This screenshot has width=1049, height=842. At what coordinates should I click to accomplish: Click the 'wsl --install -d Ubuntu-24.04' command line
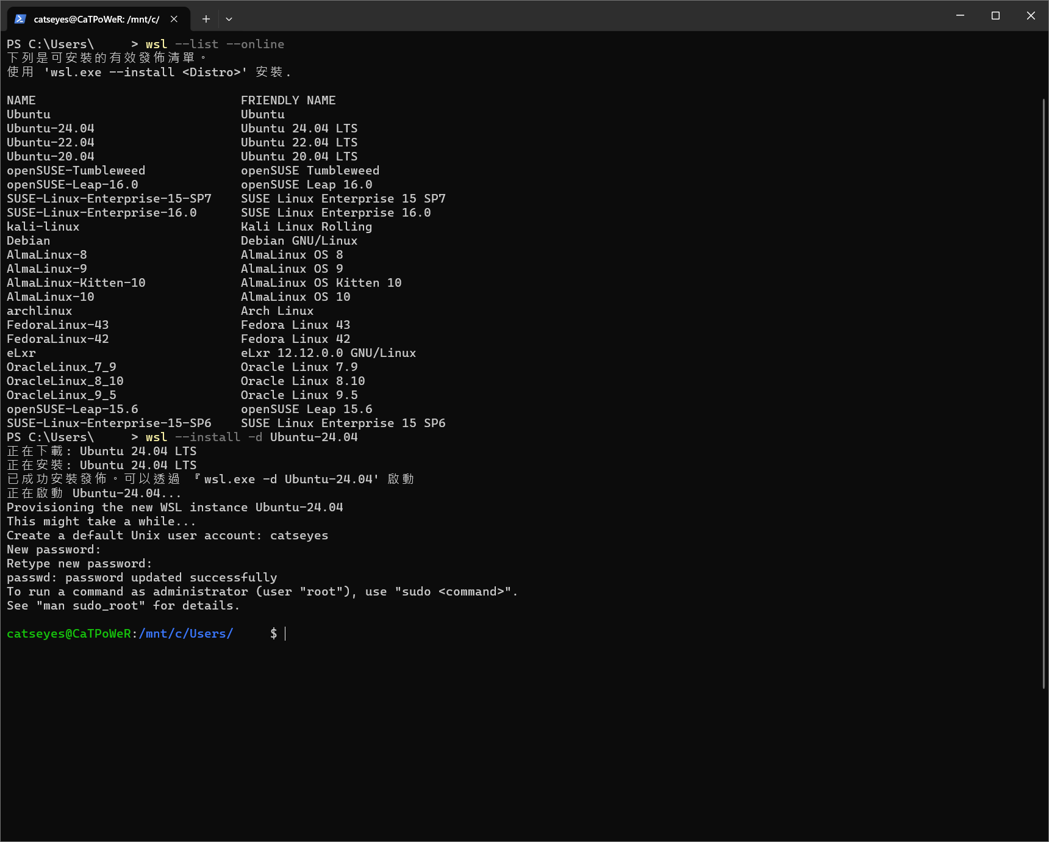click(x=252, y=437)
